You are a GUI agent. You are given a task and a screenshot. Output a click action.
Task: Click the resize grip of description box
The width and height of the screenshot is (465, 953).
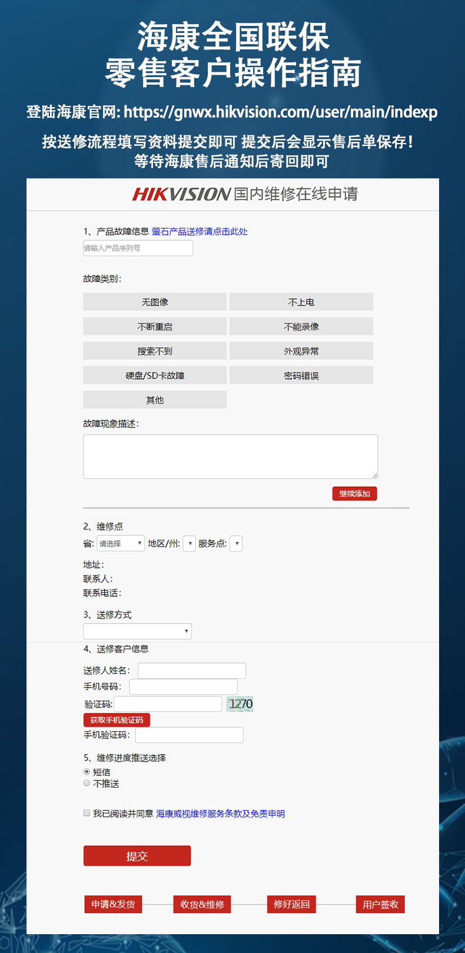374,475
